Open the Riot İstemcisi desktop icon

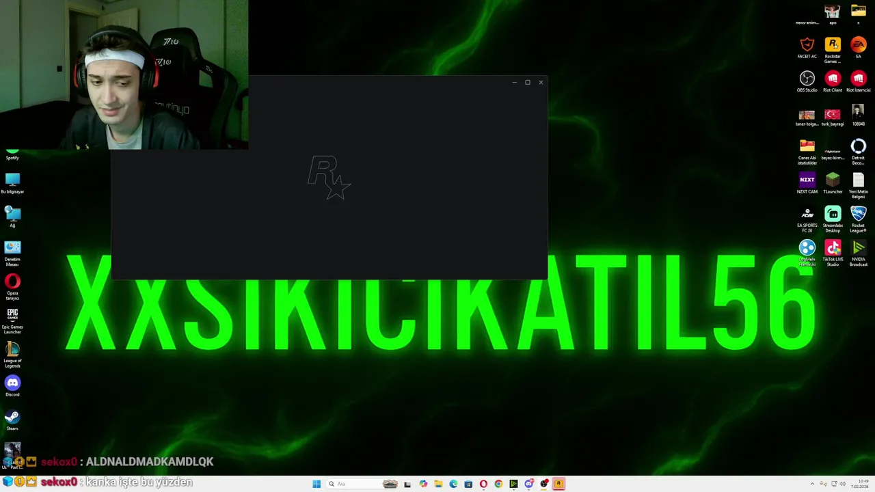[859, 81]
